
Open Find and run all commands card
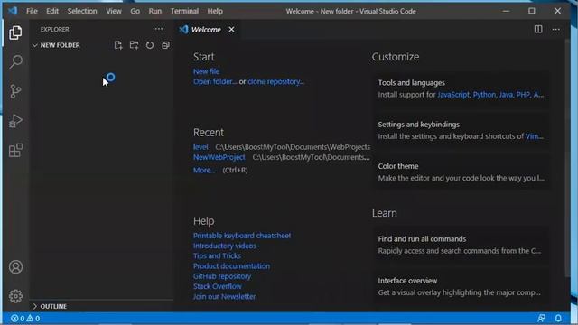coord(461,245)
